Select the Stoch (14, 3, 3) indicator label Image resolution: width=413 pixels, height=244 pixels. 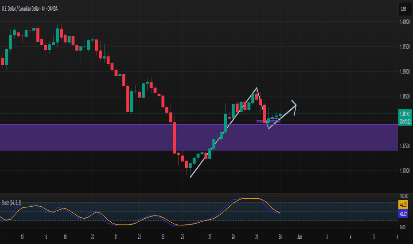(x=12, y=203)
